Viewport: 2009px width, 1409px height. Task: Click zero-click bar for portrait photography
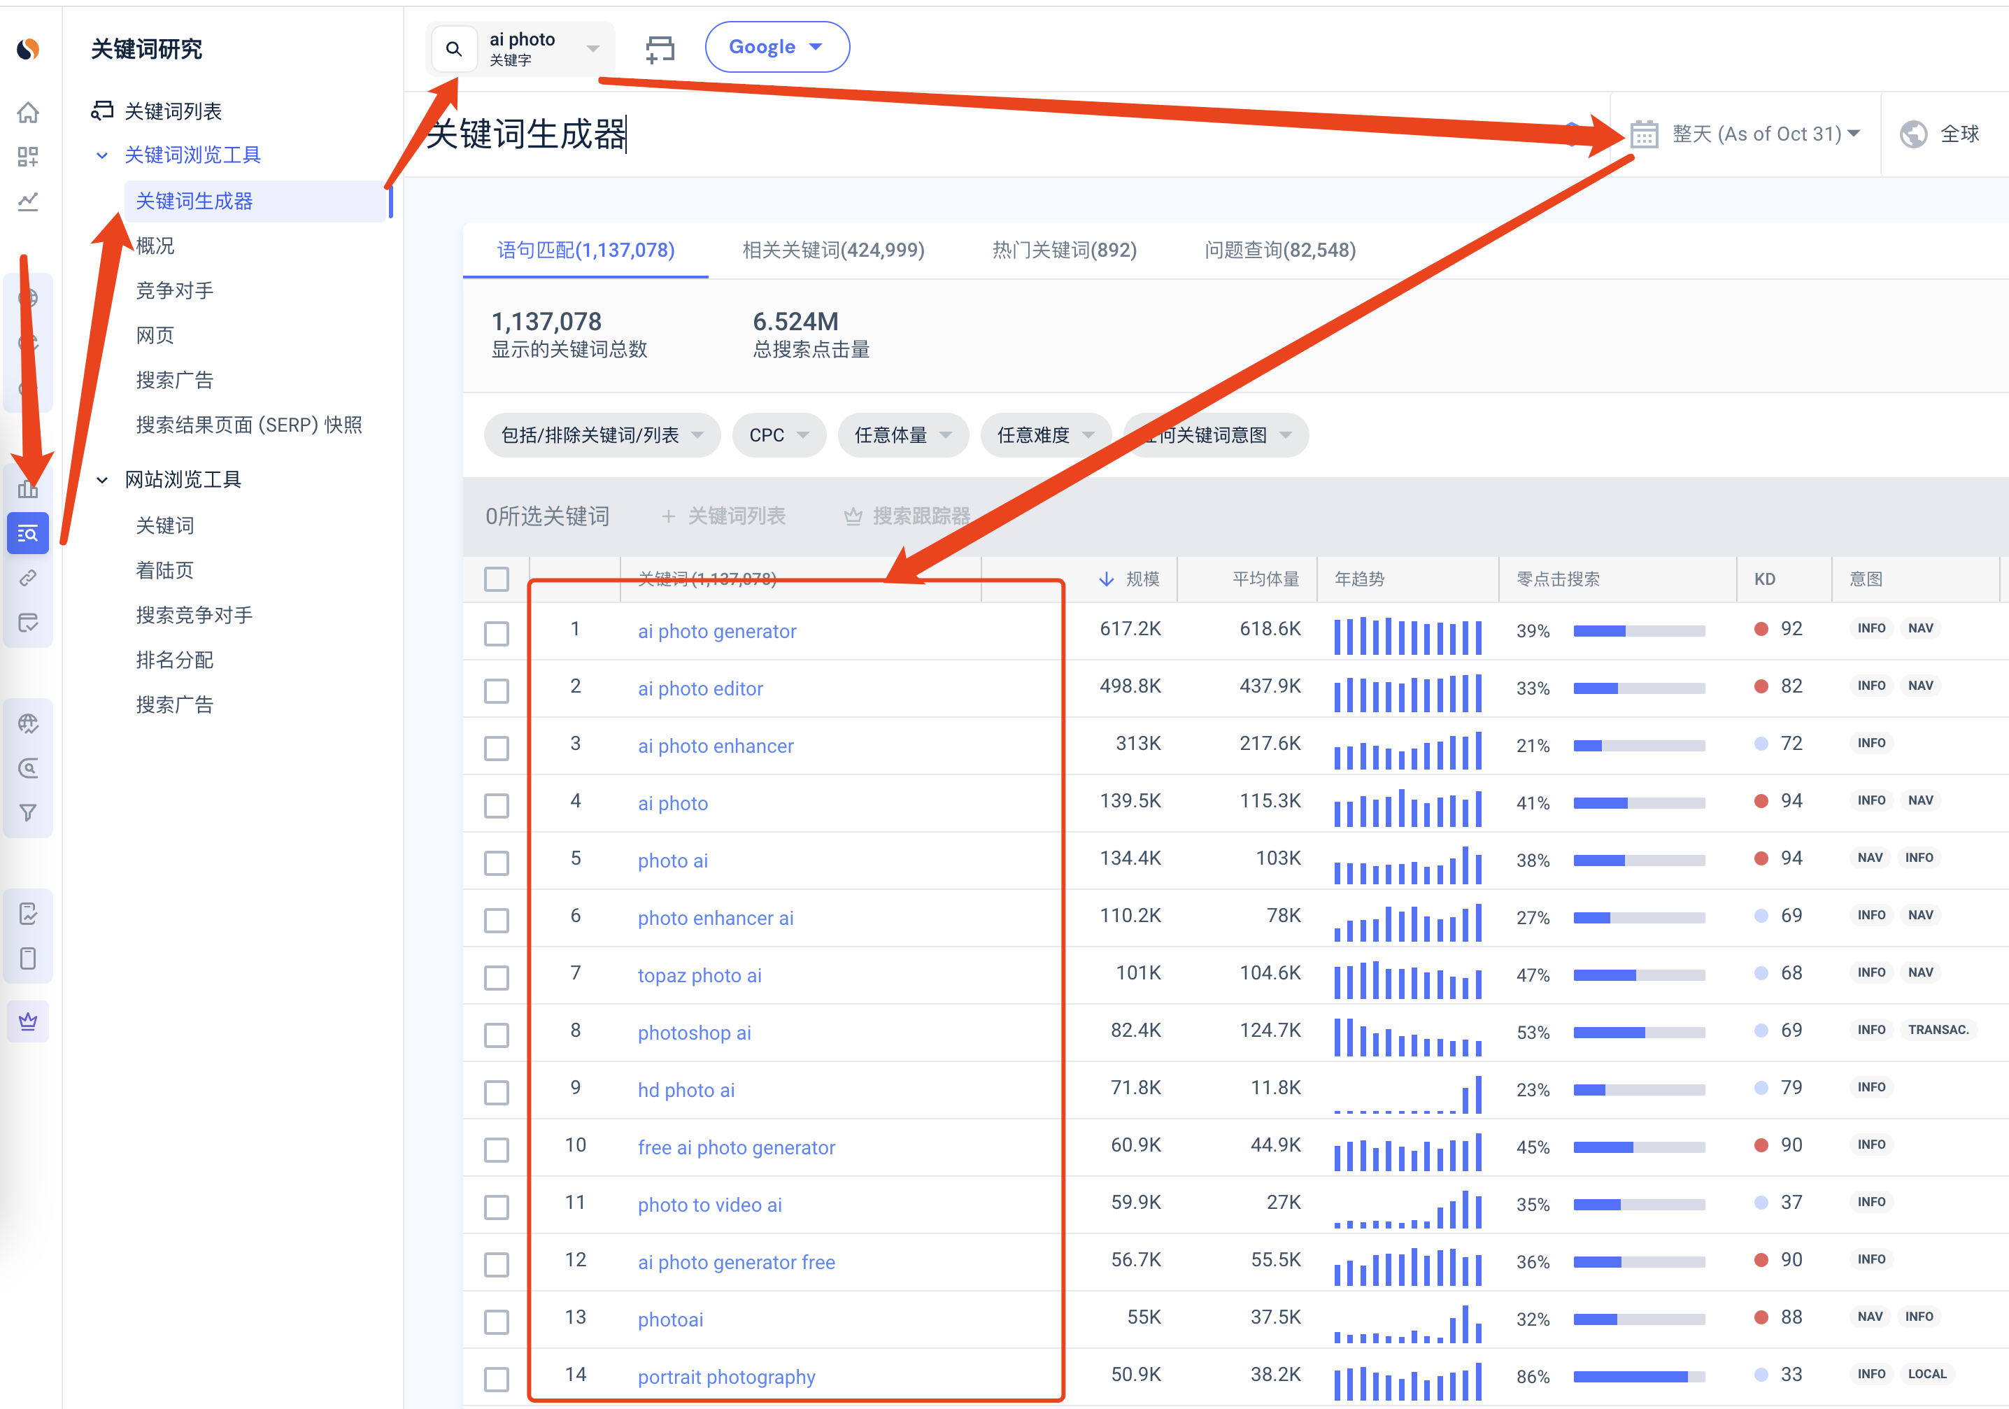coord(1639,1377)
